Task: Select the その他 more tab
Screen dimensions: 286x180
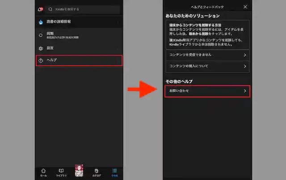Action: [x=114, y=172]
